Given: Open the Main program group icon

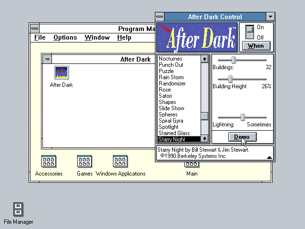Looking at the screenshot, I should pos(192,165).
